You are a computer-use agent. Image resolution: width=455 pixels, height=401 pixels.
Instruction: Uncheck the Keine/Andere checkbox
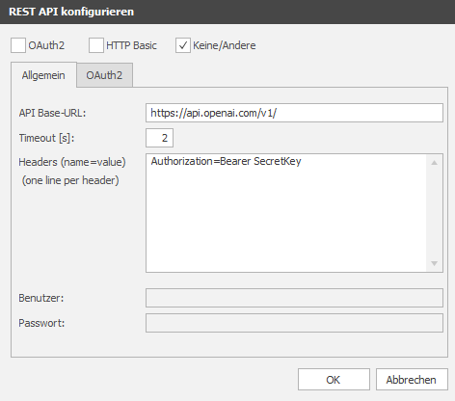click(x=183, y=45)
